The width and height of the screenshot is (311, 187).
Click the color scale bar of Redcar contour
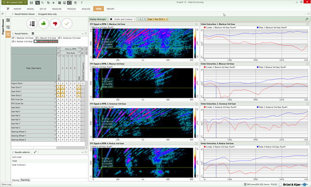[x=195, y=162]
